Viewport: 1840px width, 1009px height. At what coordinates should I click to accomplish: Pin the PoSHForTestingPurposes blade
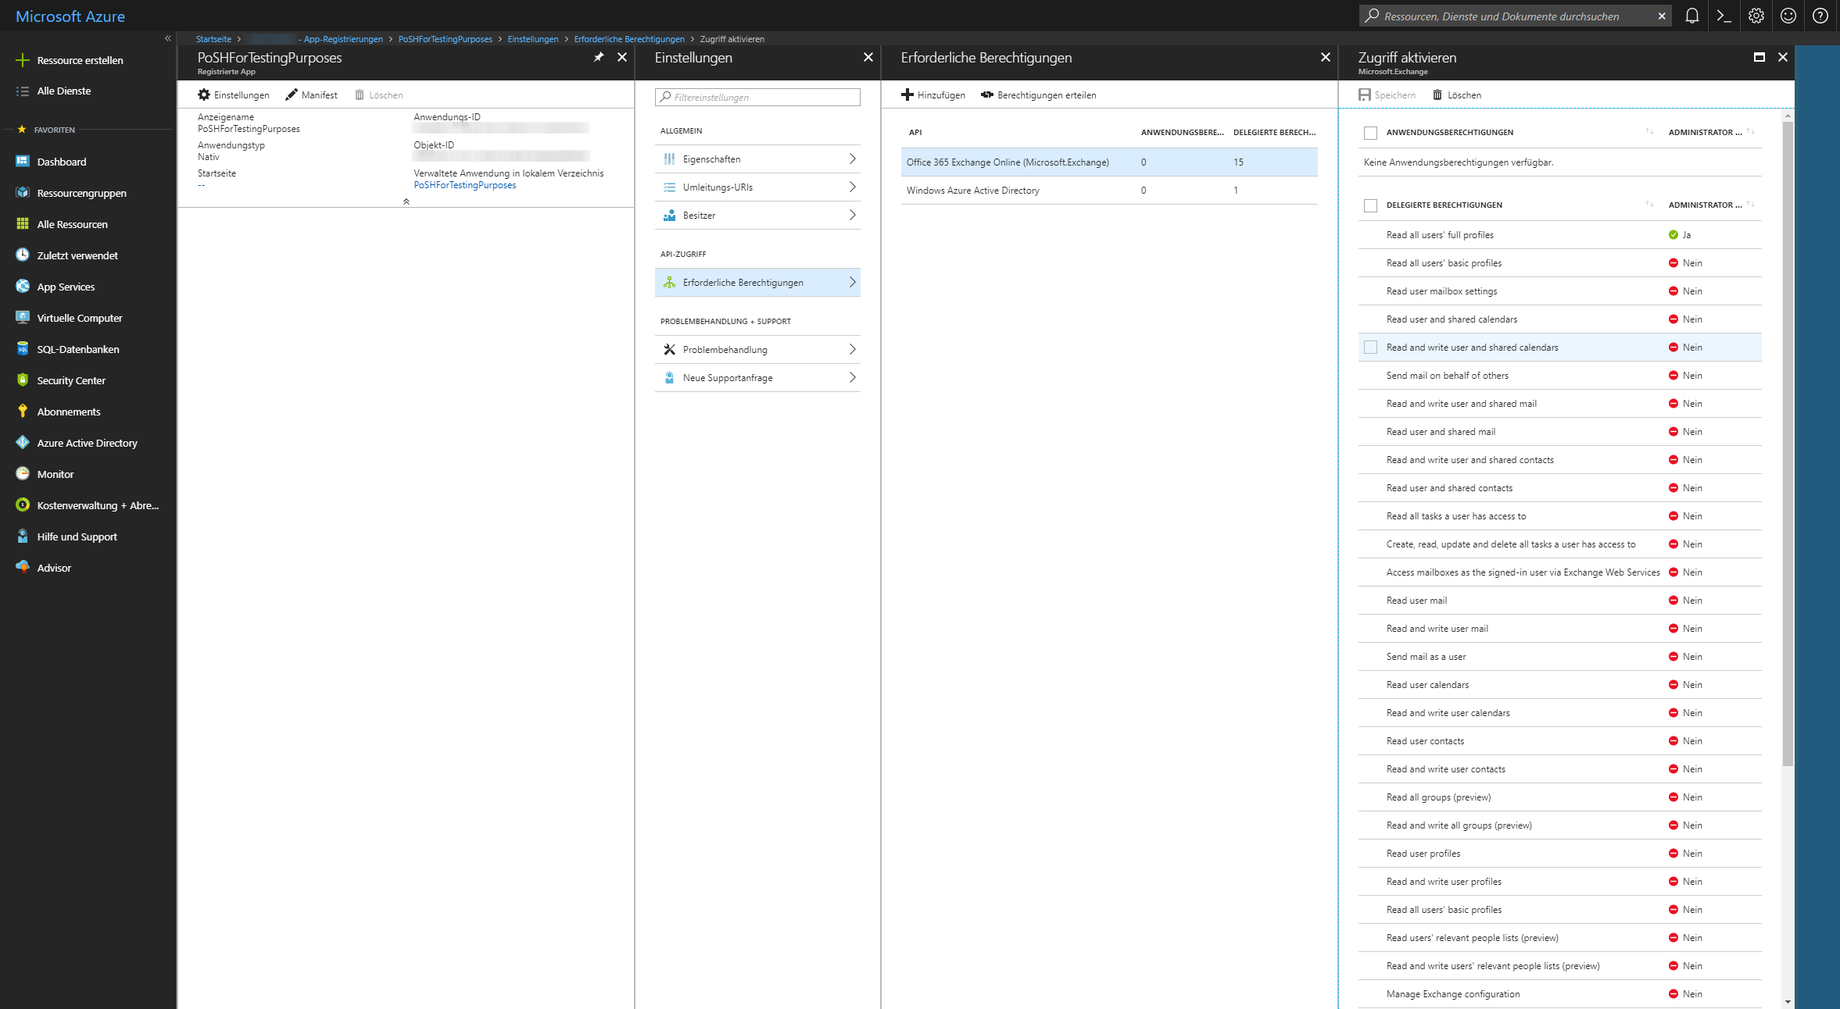coord(599,57)
